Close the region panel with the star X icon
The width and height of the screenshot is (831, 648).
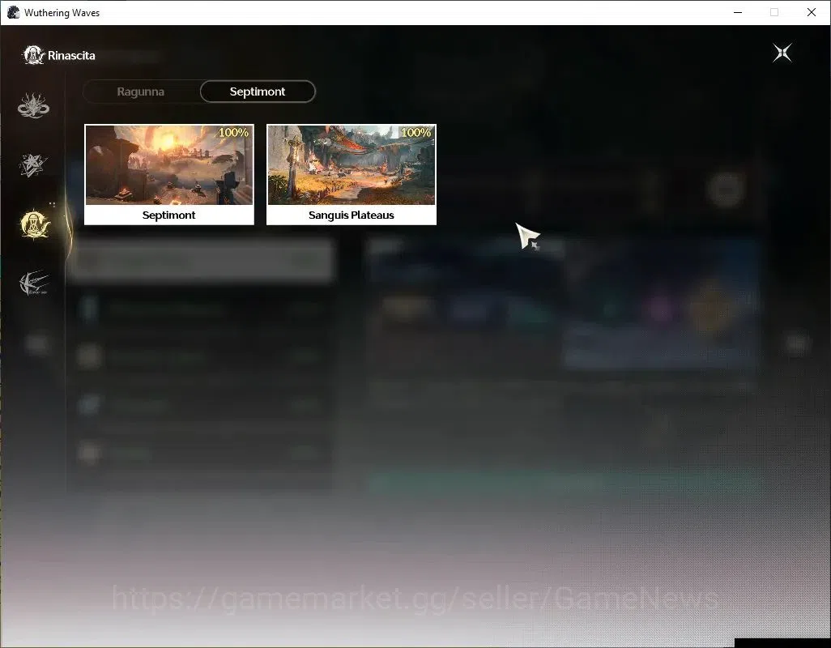782,53
